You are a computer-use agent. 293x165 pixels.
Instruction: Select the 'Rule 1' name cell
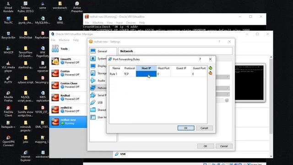point(116,74)
